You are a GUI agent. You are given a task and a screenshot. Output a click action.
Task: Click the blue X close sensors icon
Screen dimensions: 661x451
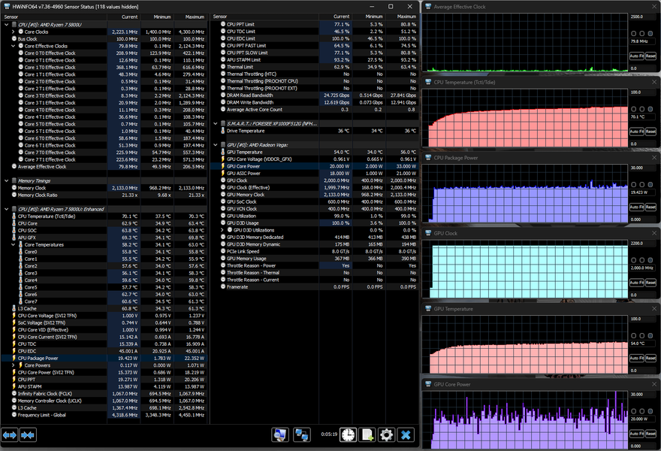click(406, 434)
